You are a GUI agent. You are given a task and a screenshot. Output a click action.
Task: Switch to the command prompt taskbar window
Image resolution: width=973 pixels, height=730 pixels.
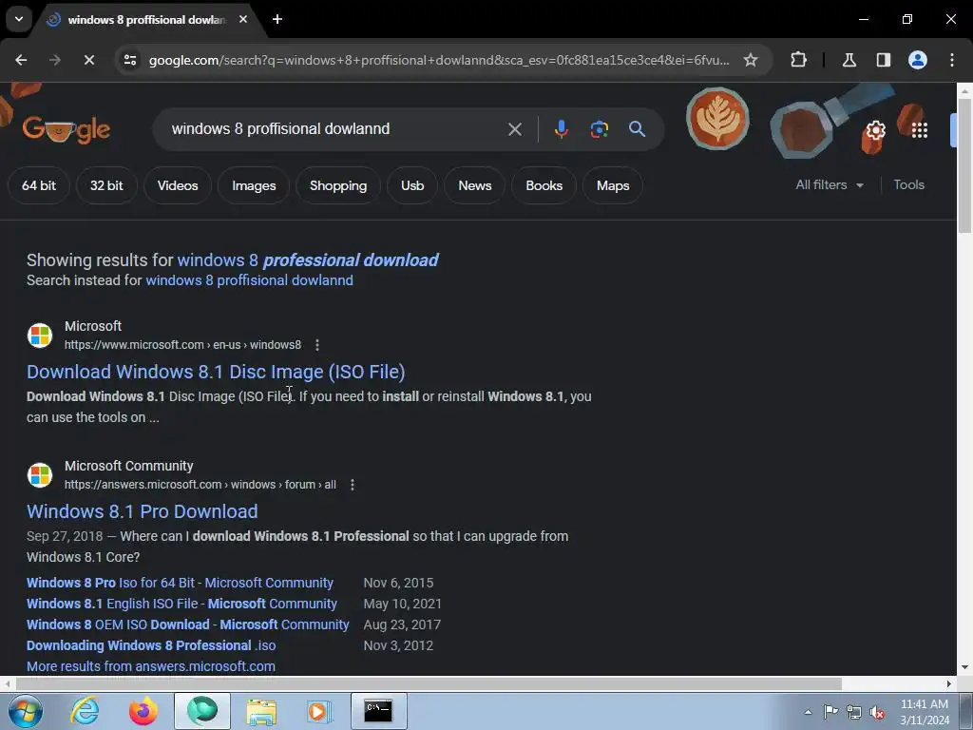[x=378, y=711]
